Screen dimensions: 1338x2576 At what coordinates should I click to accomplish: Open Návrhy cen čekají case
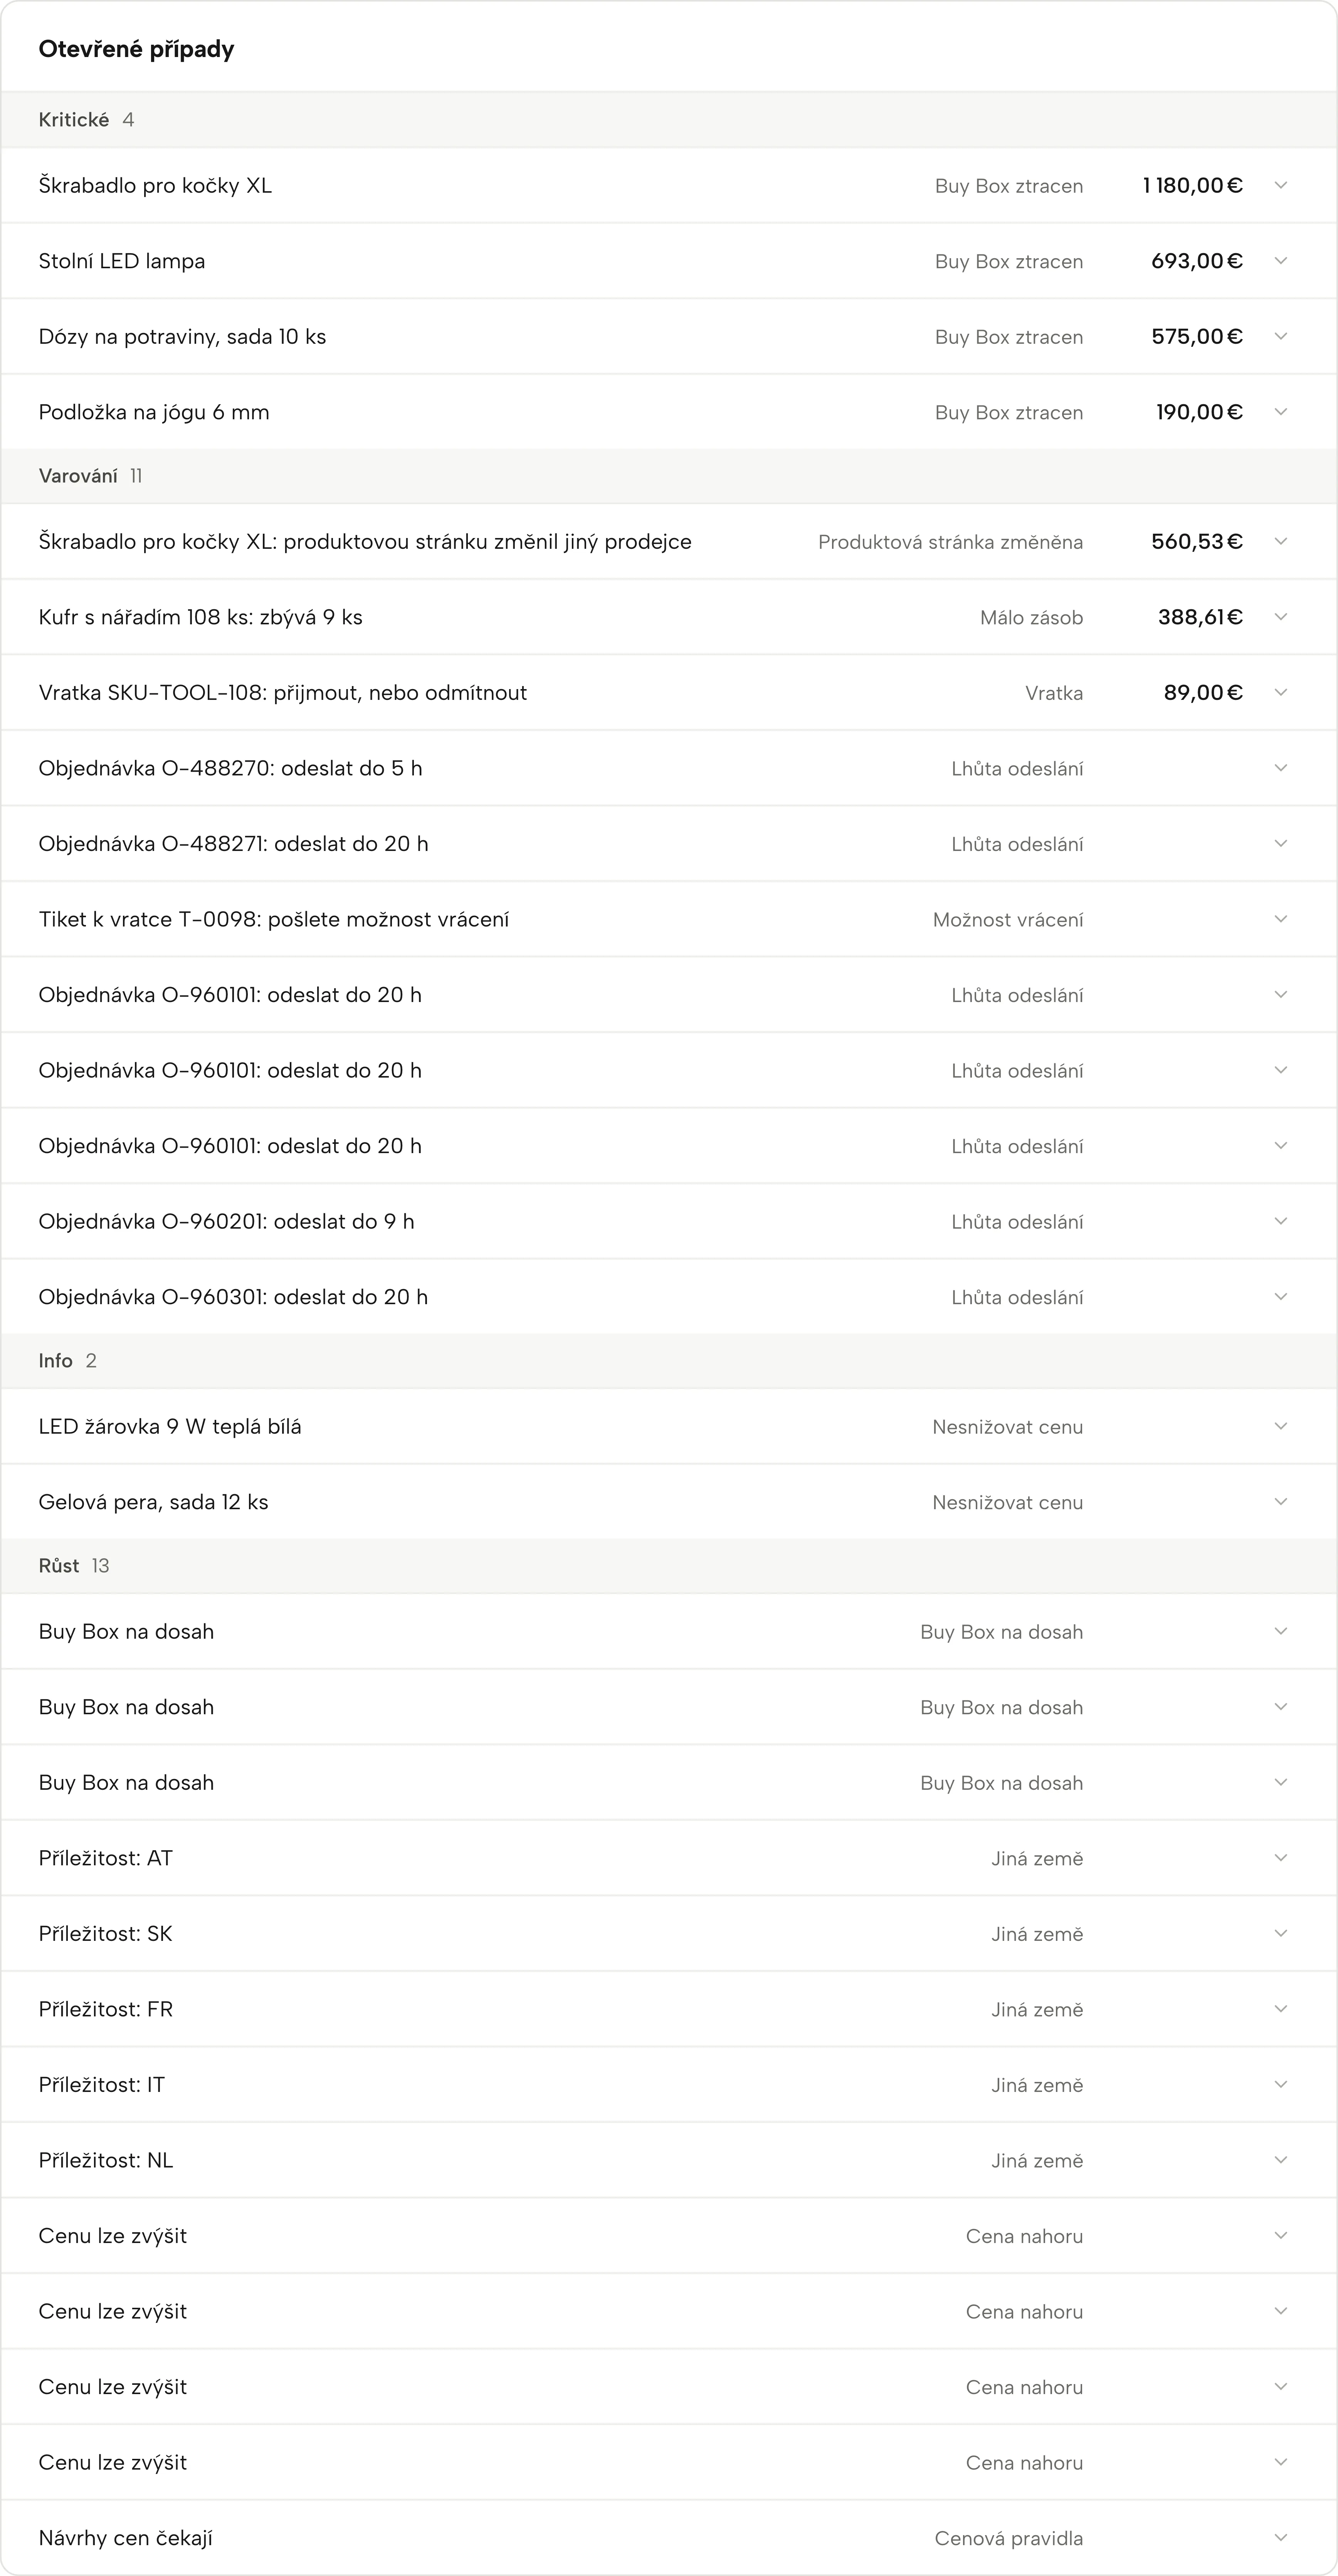tap(669, 2538)
